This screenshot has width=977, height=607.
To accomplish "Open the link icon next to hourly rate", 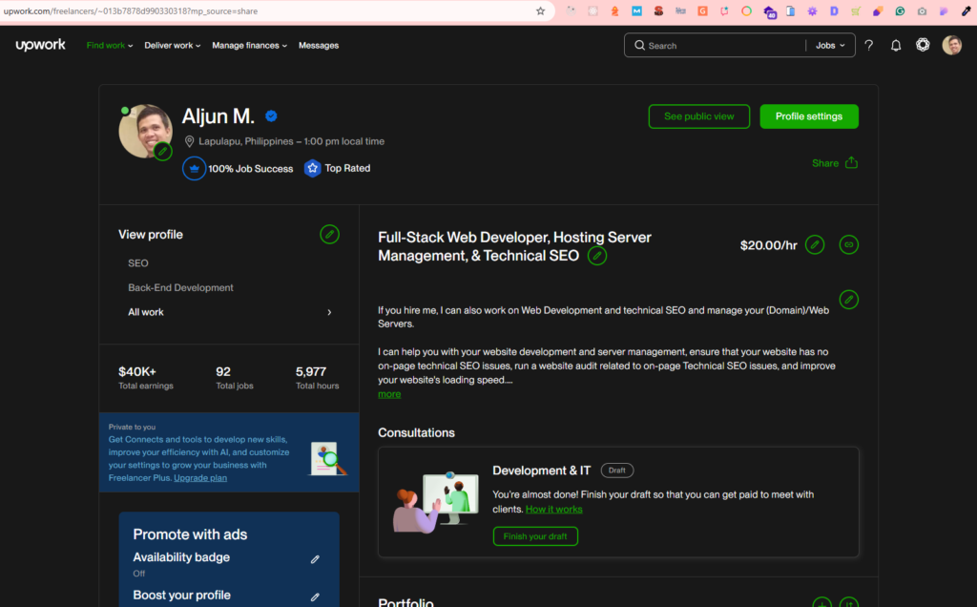I will tap(848, 244).
